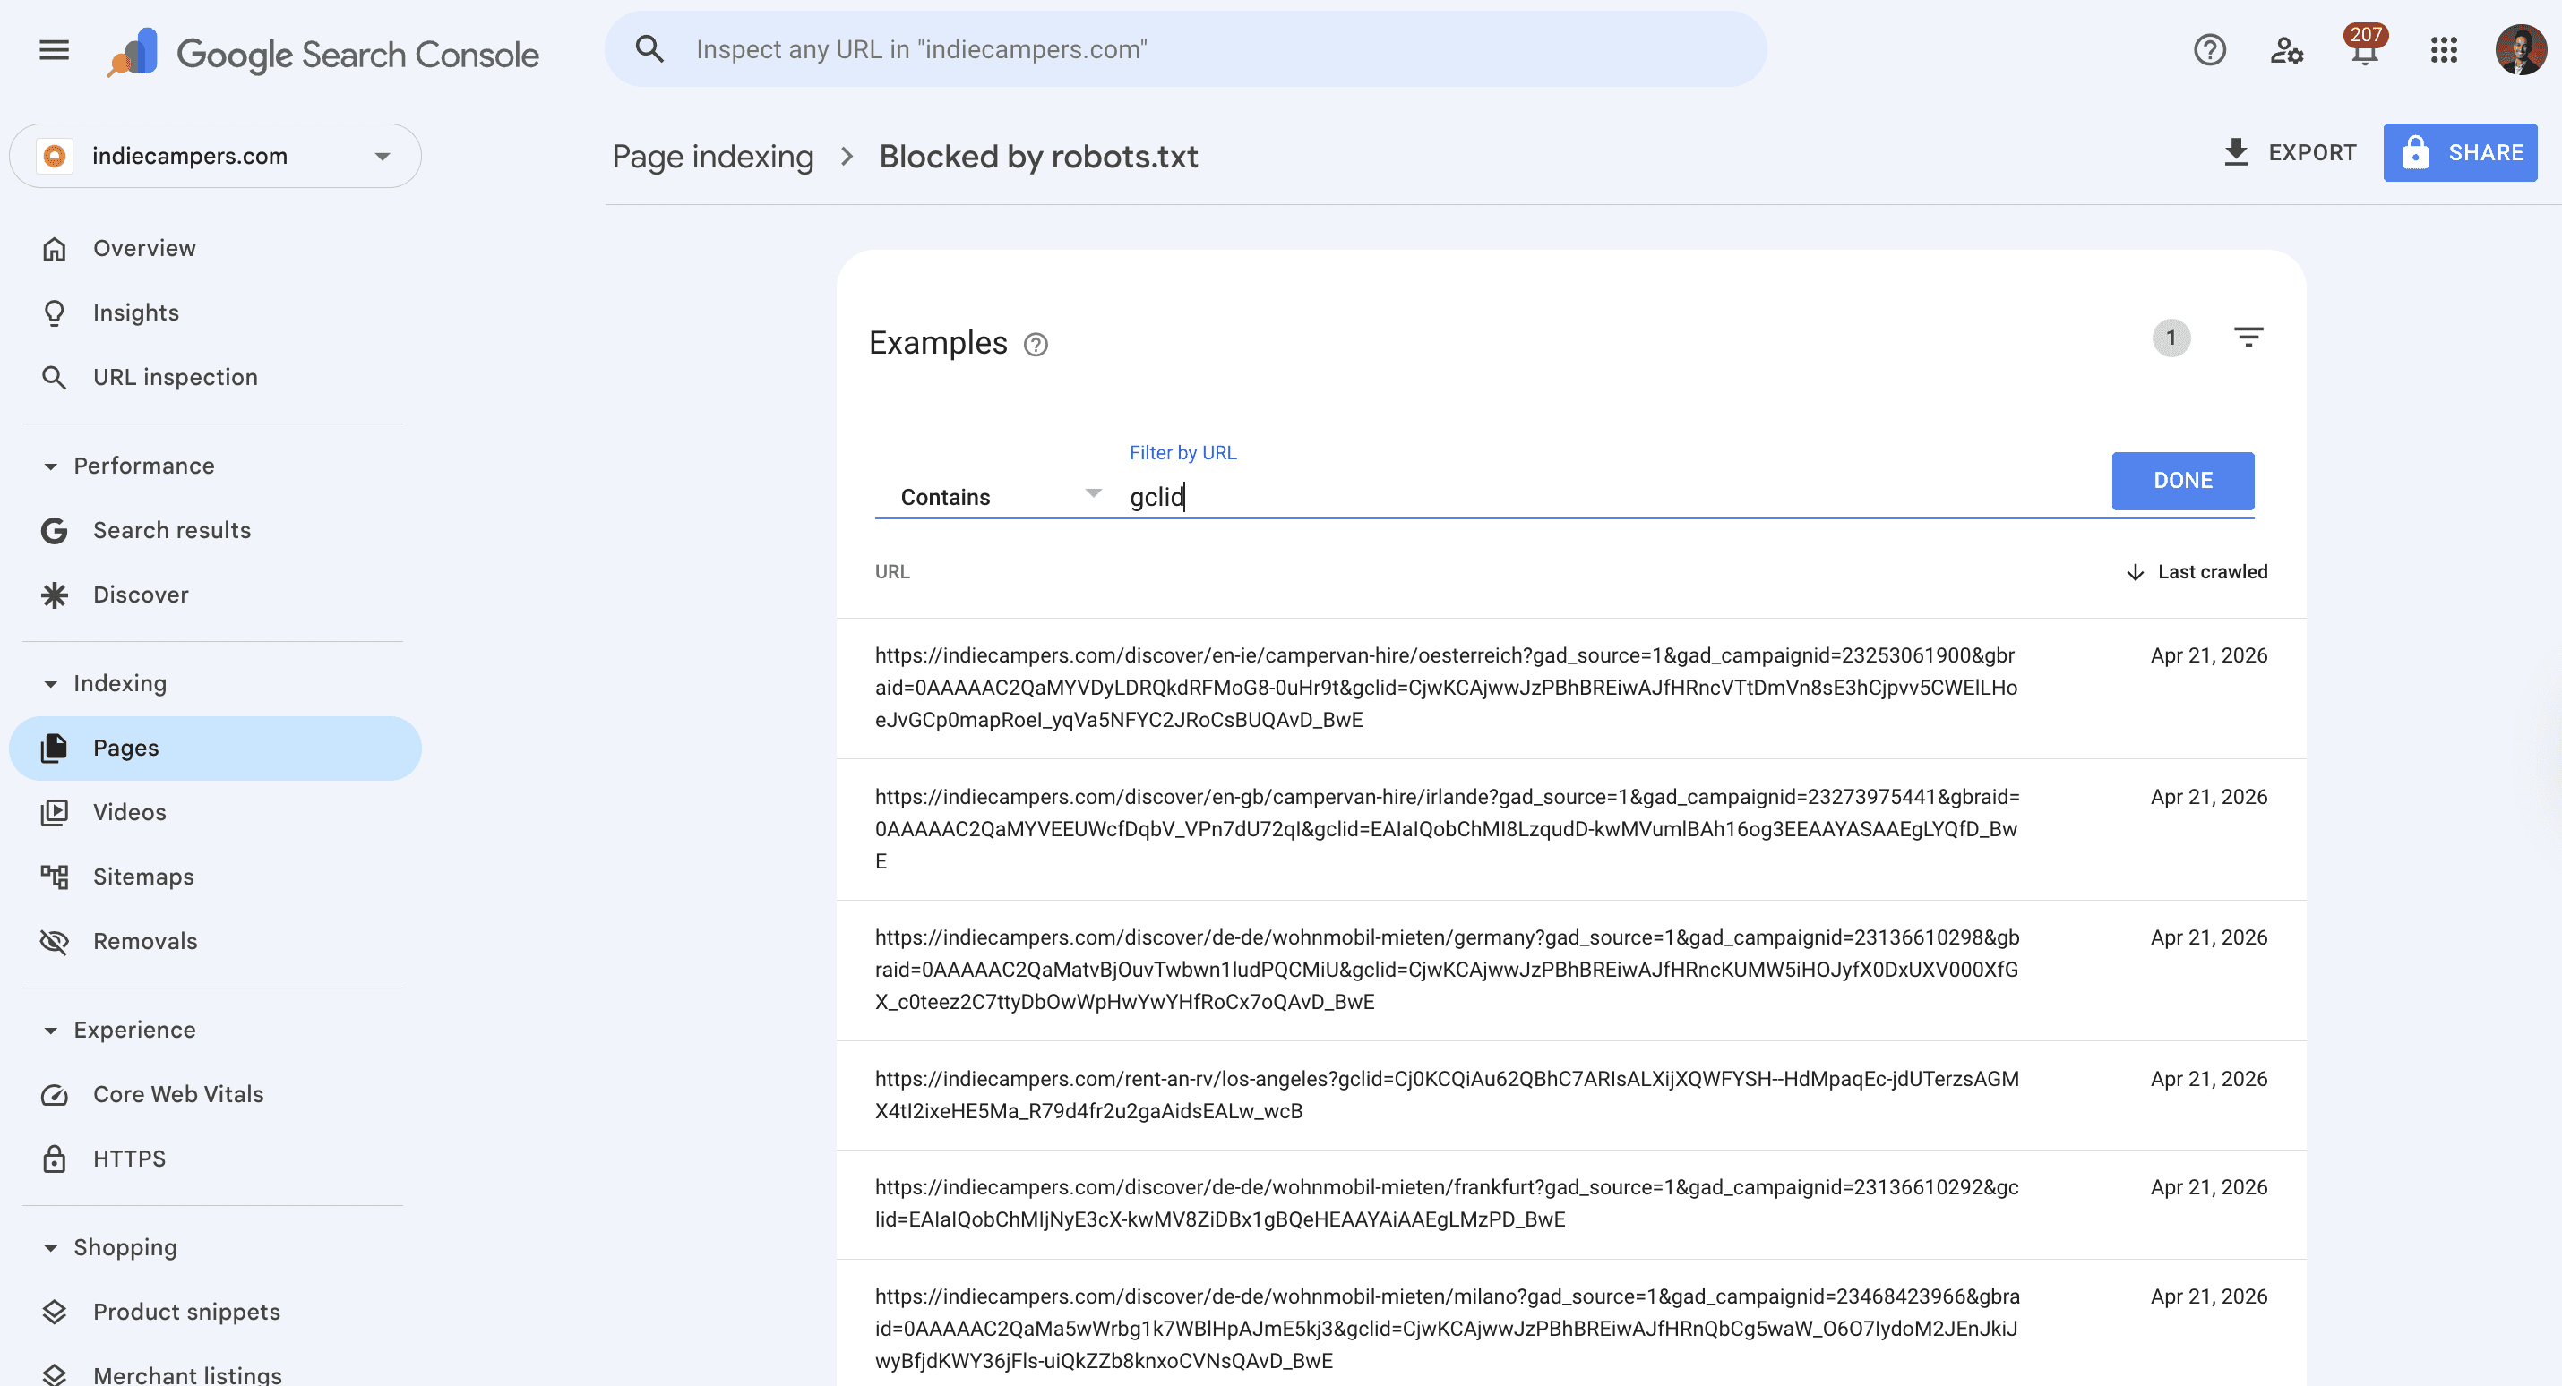
Task: Select the campervan-hire/oesterreich URL row
Action: point(1570,688)
